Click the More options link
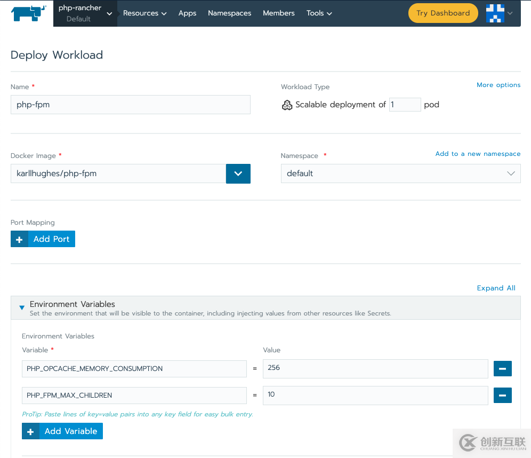531x458 pixels. [498, 85]
